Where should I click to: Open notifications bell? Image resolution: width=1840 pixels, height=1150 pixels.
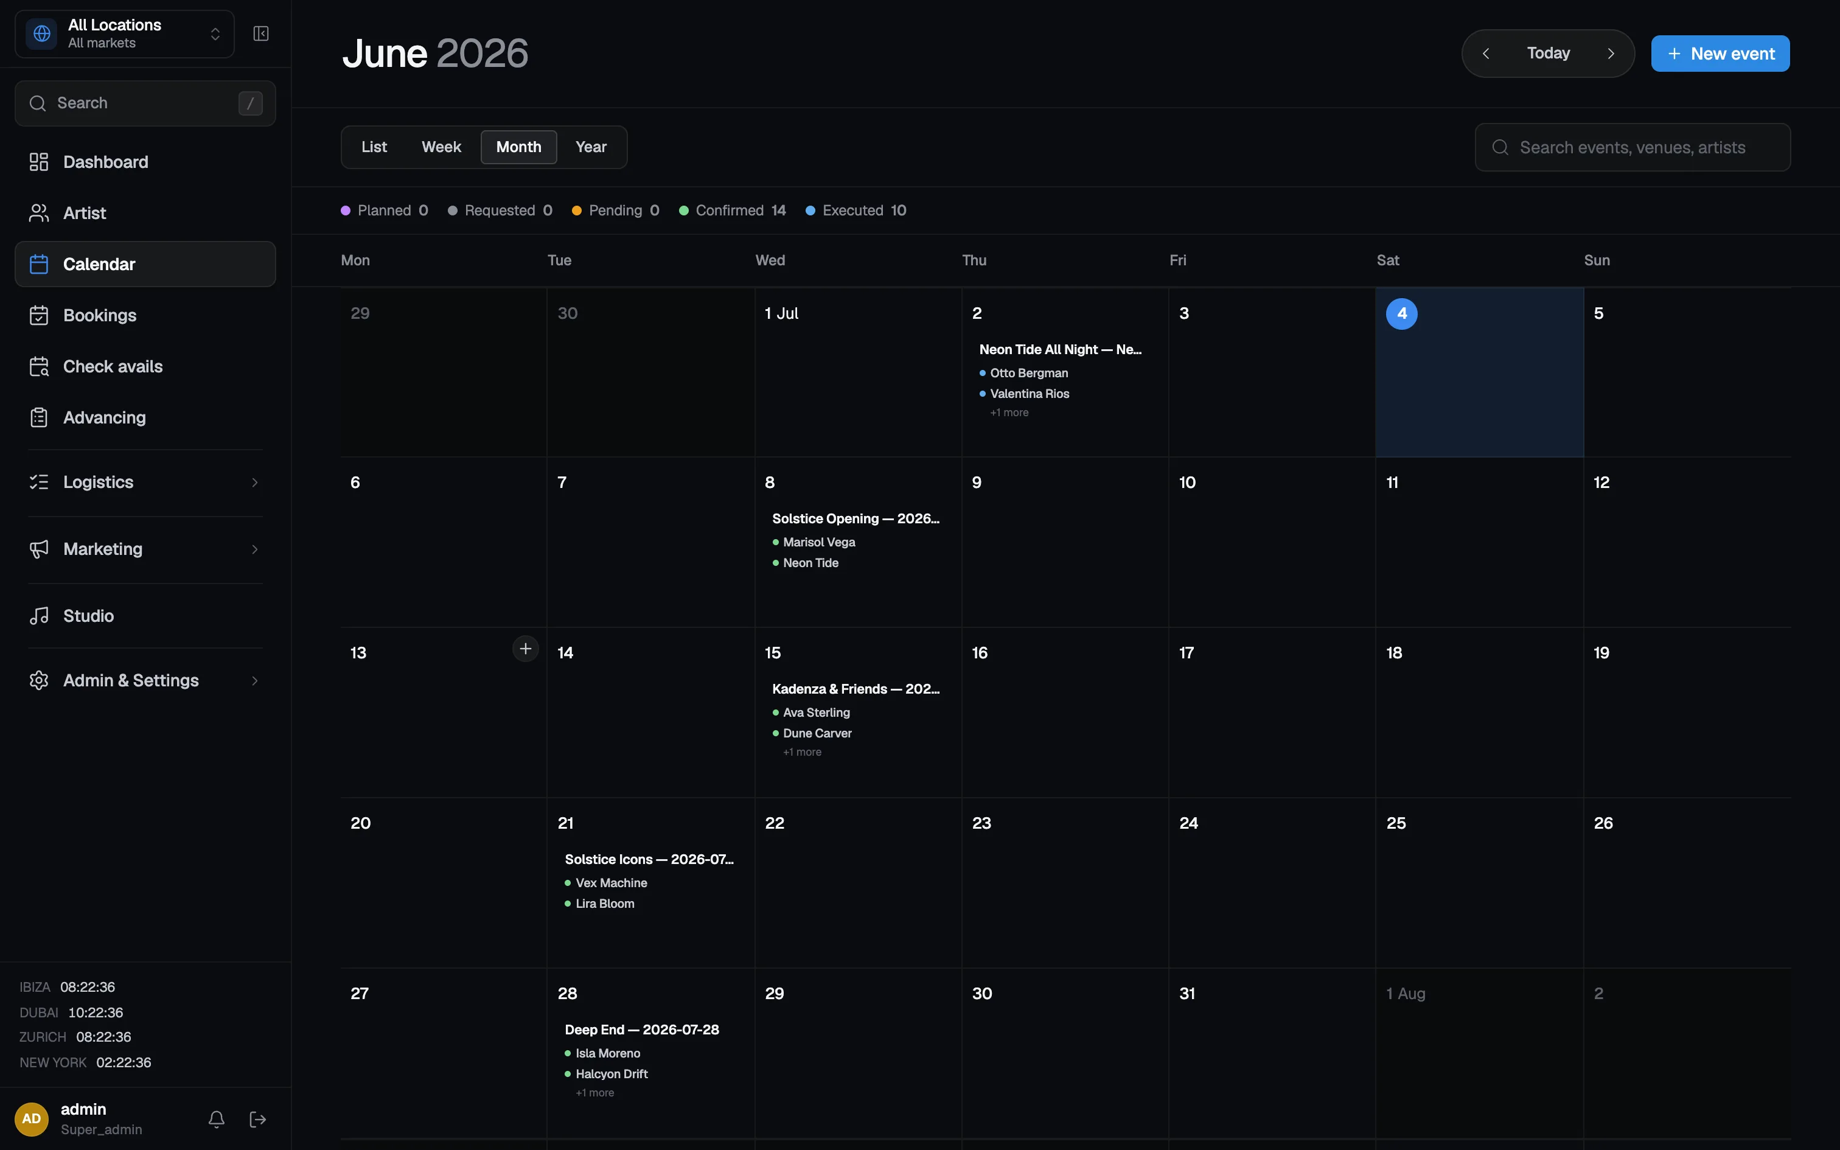(x=217, y=1119)
